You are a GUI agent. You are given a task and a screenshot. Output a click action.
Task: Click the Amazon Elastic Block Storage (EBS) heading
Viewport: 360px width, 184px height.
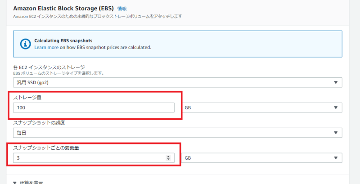point(63,9)
